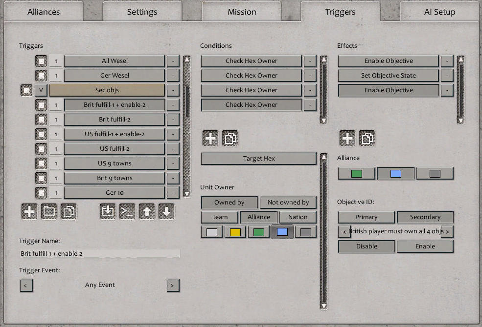482x327 pixels.
Task: Toggle checkbox for Ger 10 trigger
Action: click(x=41, y=193)
